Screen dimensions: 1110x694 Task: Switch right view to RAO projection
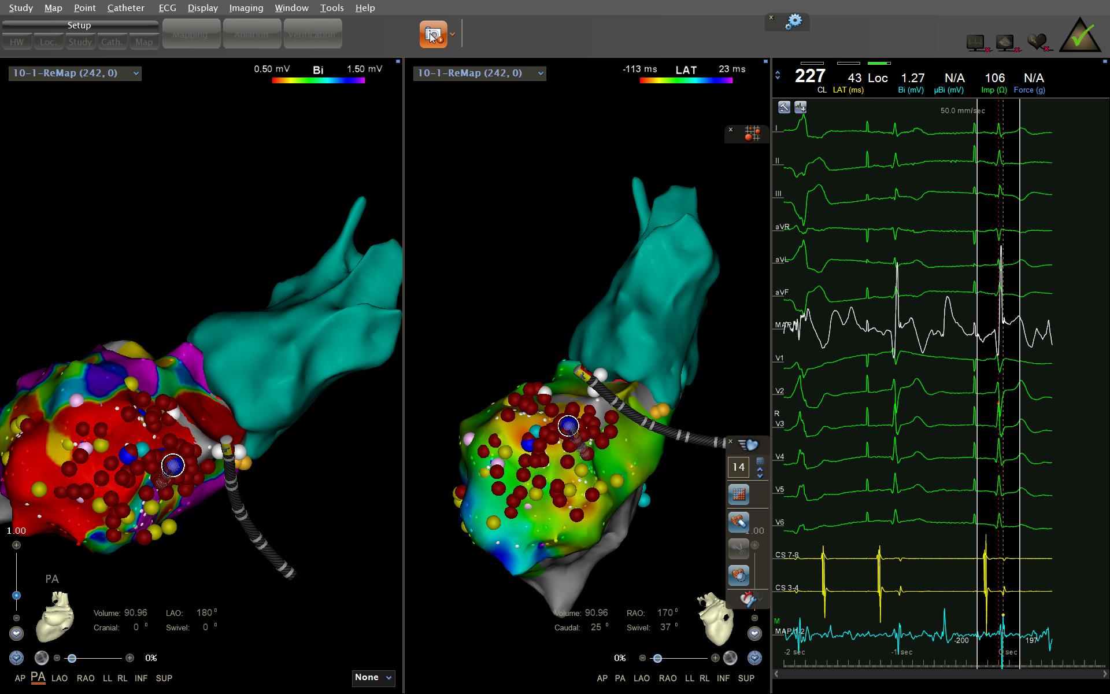point(668,678)
